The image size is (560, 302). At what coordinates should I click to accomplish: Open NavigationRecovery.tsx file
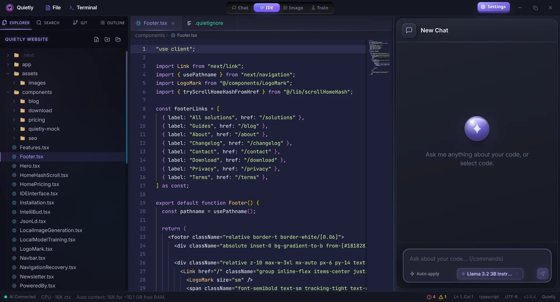pyautogui.click(x=63, y=267)
